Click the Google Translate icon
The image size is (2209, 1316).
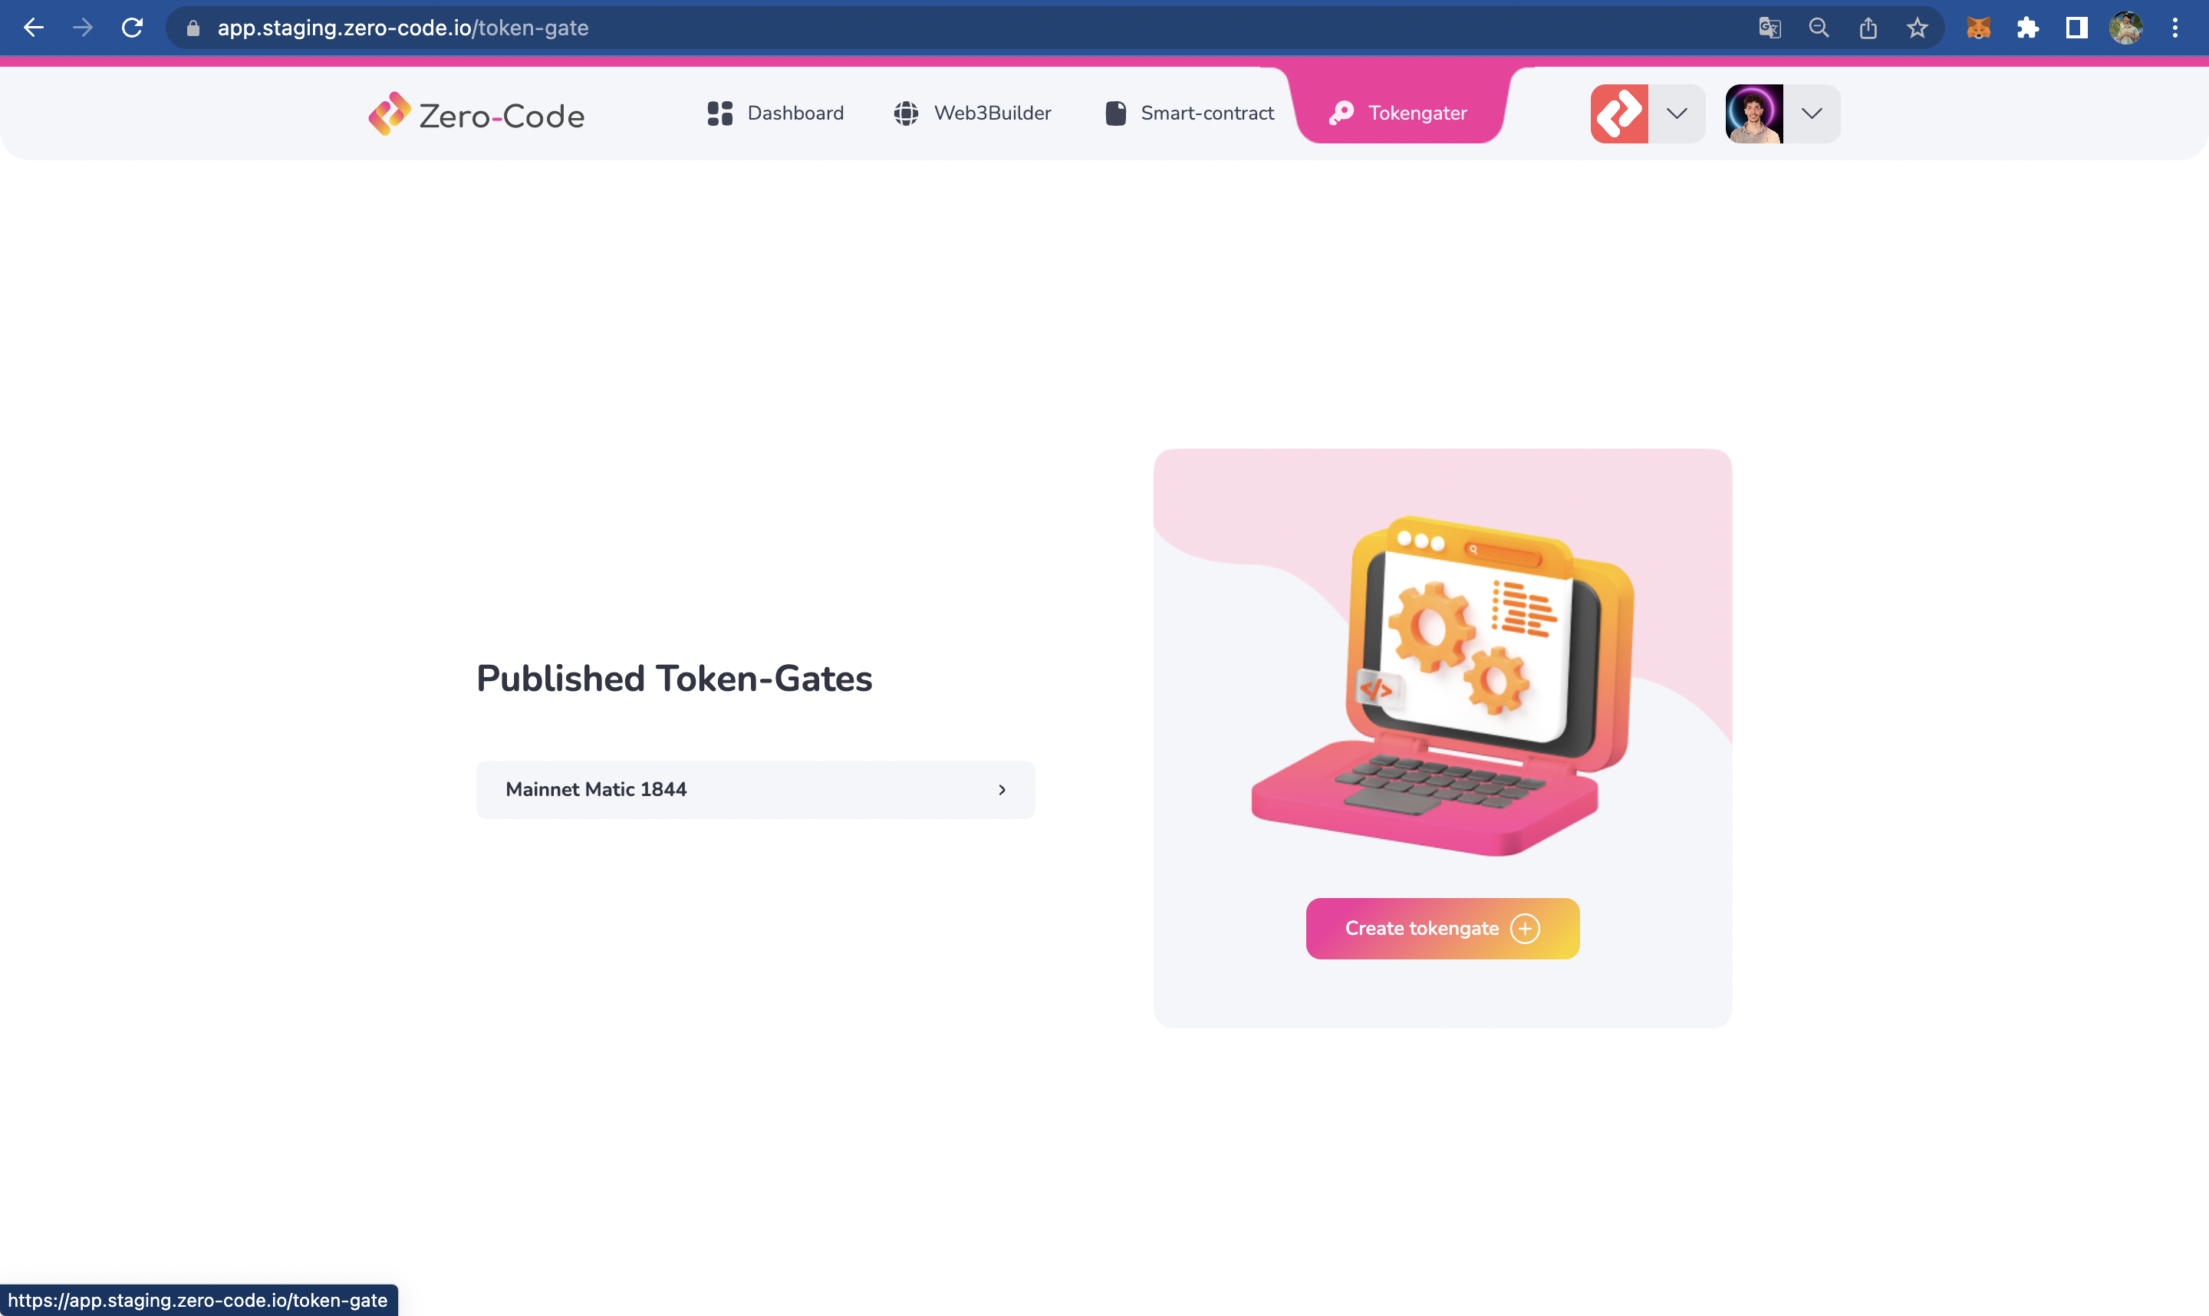click(1770, 28)
